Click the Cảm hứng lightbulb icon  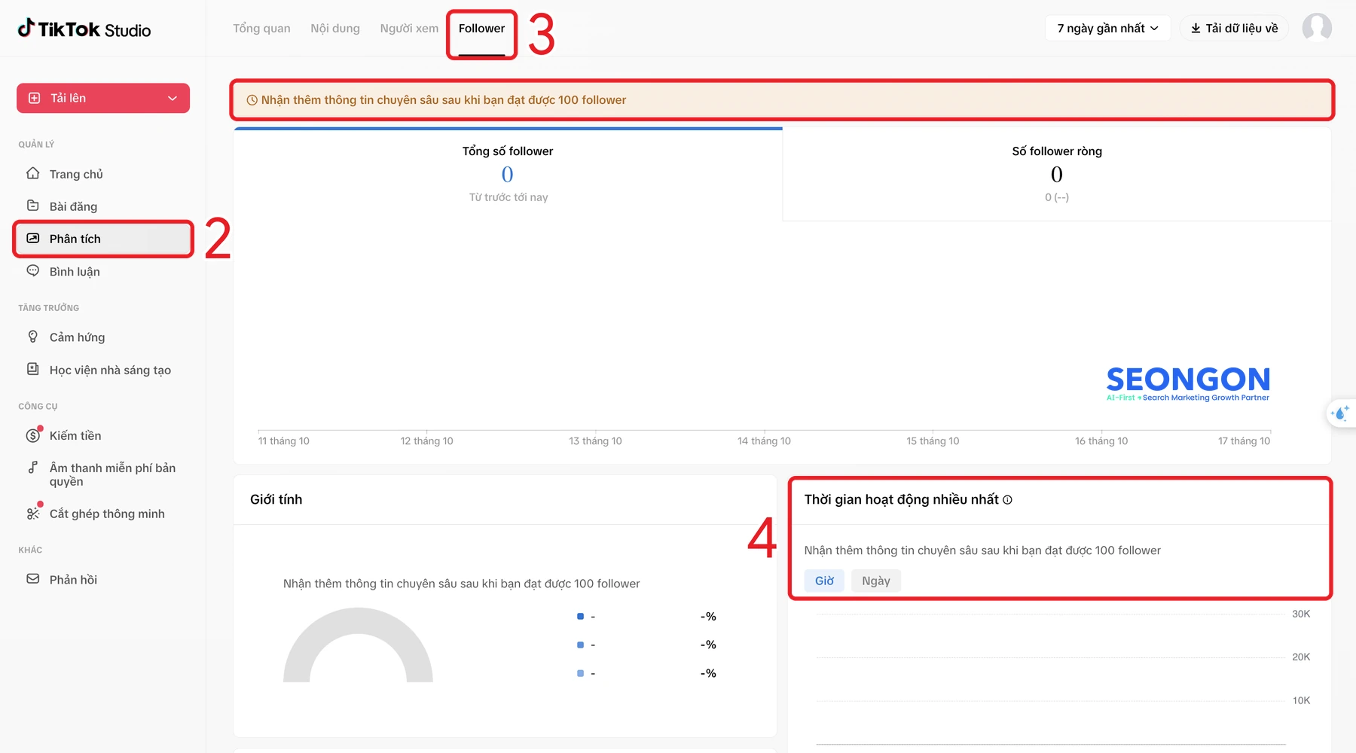click(32, 337)
